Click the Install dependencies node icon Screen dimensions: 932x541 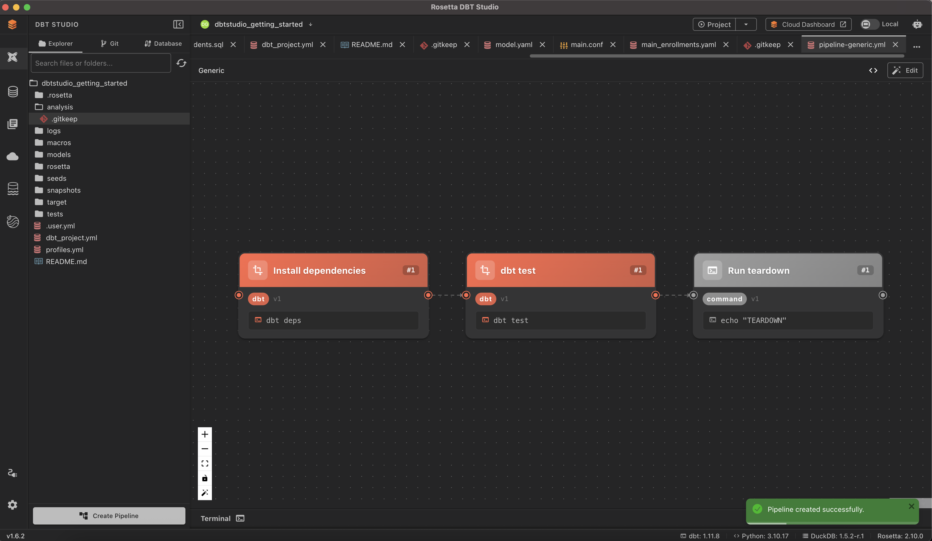[258, 270]
